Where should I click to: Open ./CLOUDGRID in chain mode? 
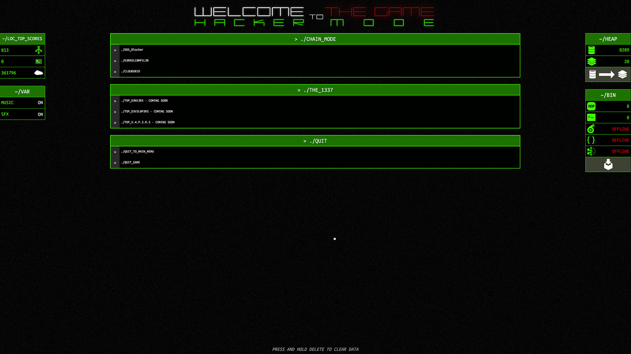130,71
